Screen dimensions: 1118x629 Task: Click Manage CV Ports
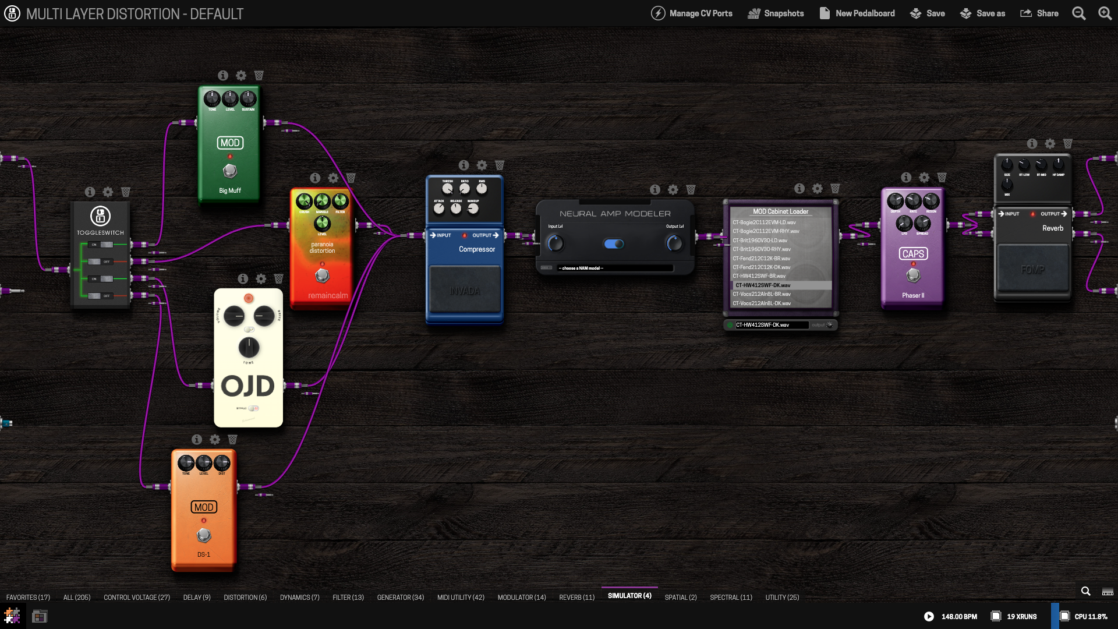pos(692,13)
